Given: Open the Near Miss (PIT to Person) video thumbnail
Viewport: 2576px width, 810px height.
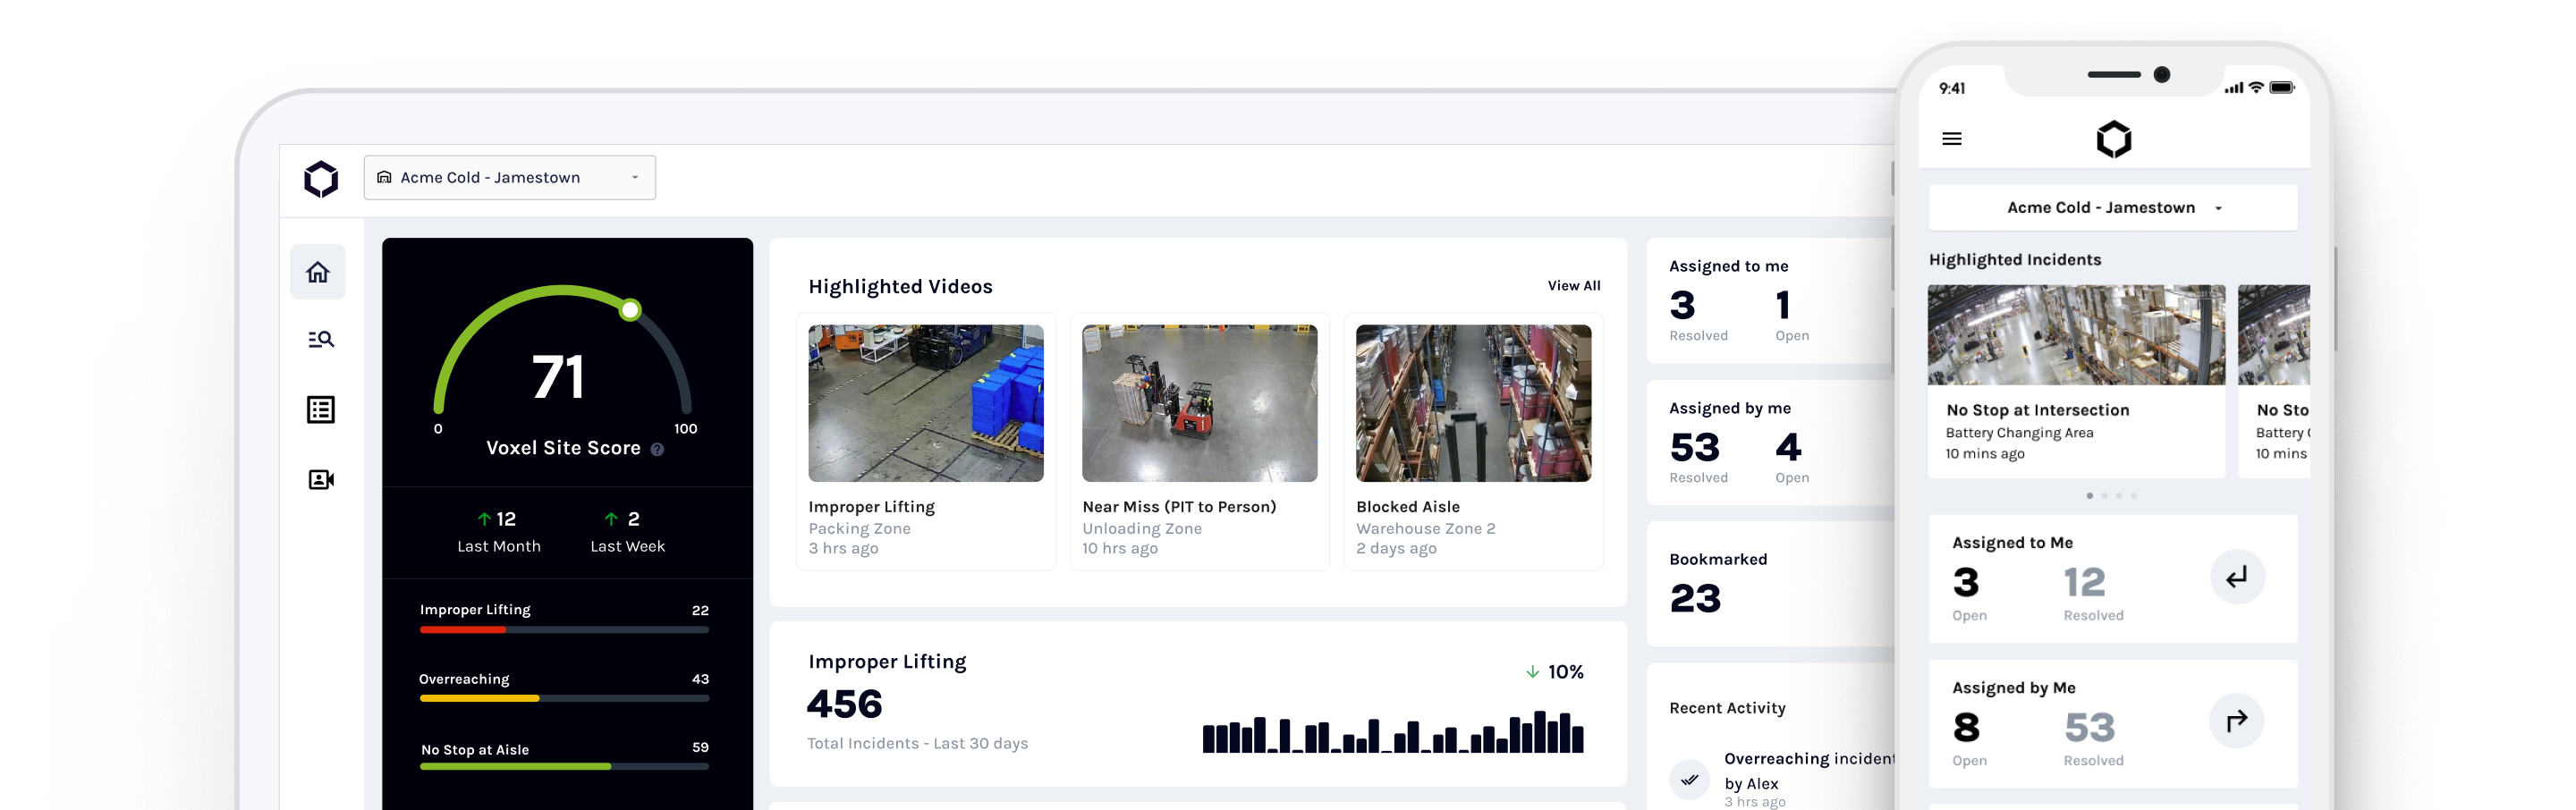Looking at the screenshot, I should 1199,403.
